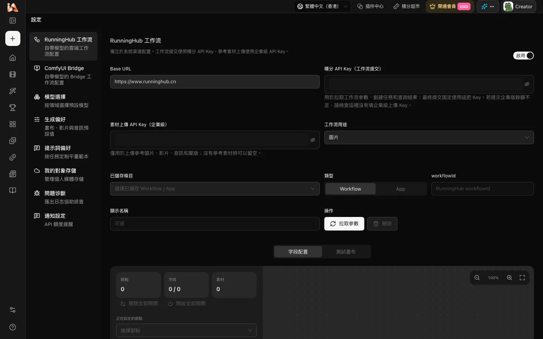
Task: Switch to the 測試畫布 tab
Action: pos(346,252)
